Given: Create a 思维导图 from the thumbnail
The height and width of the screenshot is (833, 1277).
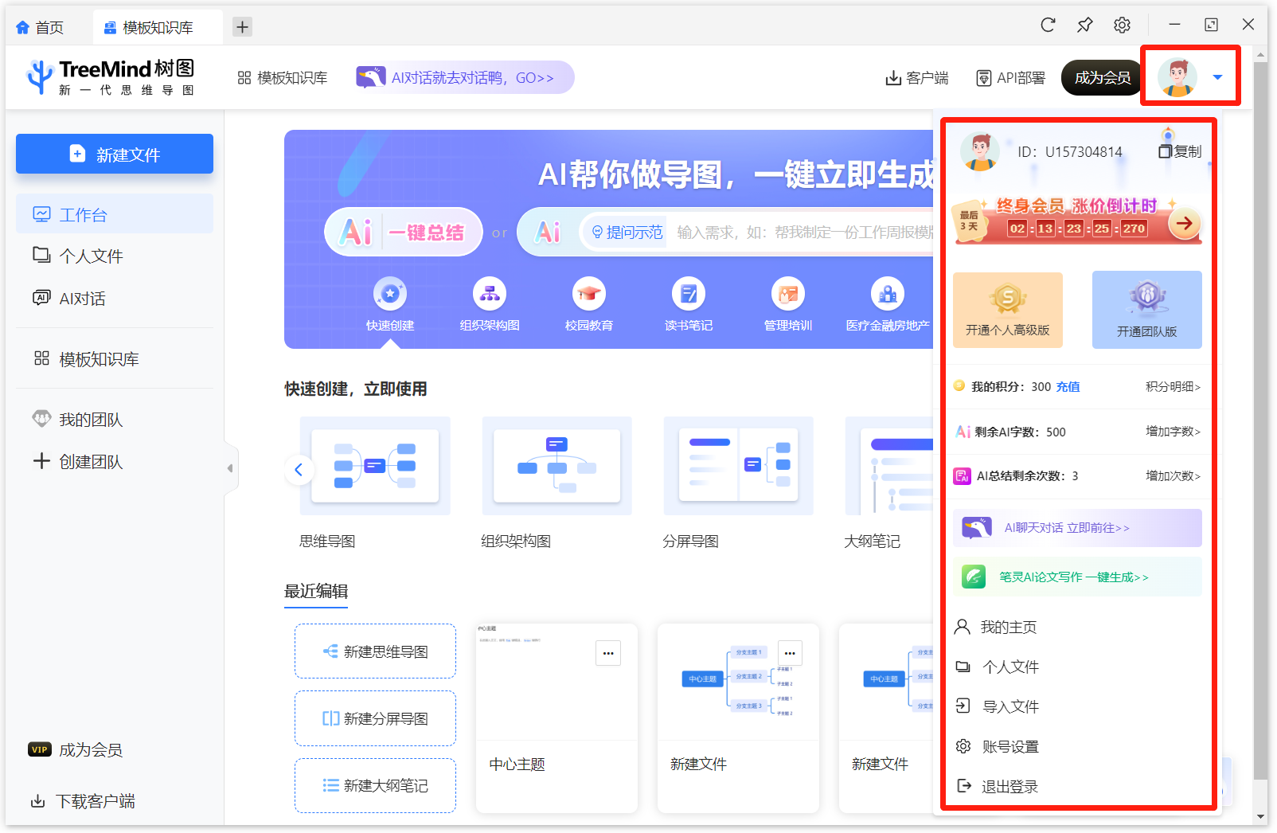Looking at the screenshot, I should [375, 466].
